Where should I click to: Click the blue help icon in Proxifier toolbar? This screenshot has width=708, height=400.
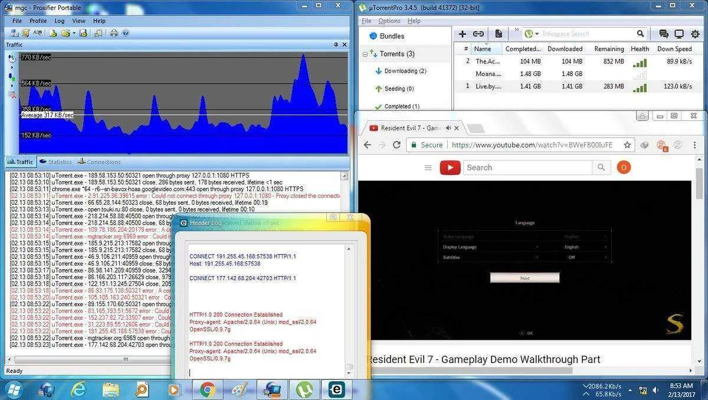pos(125,33)
